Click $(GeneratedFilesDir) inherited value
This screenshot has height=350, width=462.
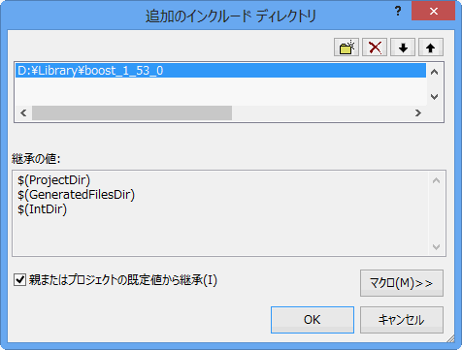pyautogui.click(x=76, y=195)
